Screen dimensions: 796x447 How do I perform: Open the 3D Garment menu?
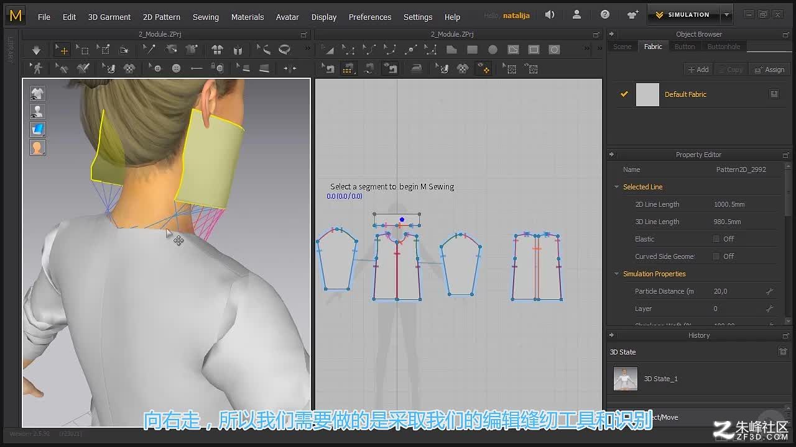point(109,17)
